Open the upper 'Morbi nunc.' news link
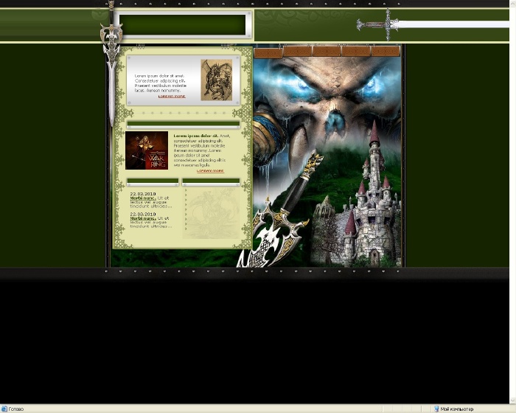This screenshot has width=516, height=413. point(143,198)
